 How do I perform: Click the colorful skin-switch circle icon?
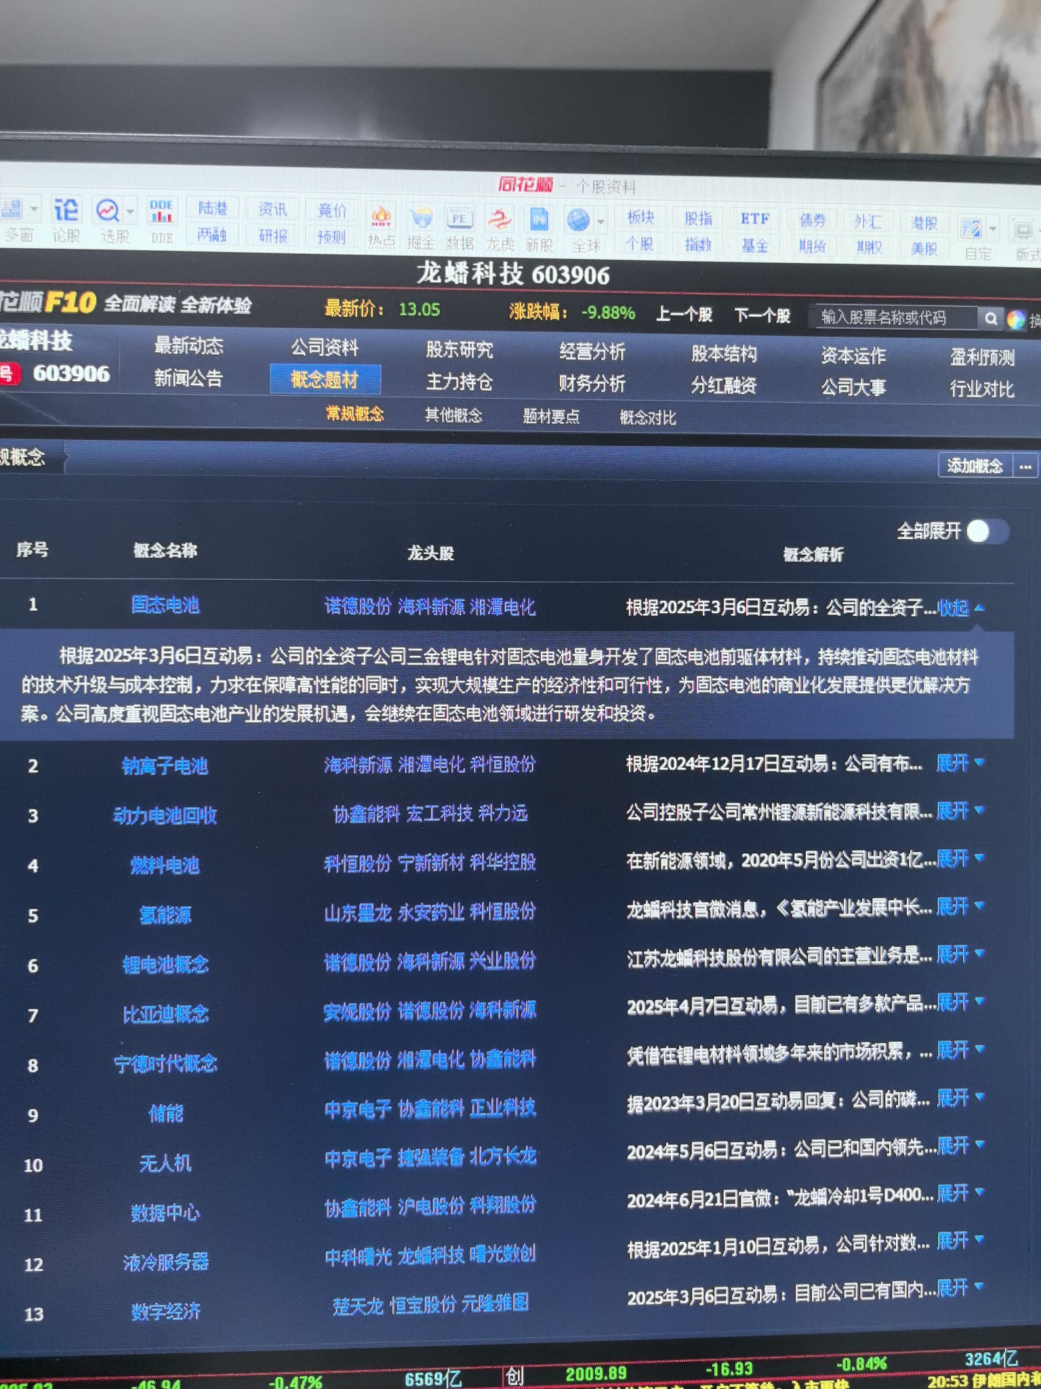click(1015, 319)
